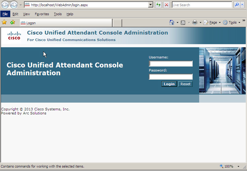Click 'Copyright © 2013 Cisco Systems, Inc.' text
Screen dimensions: 247x171
pos(35,109)
